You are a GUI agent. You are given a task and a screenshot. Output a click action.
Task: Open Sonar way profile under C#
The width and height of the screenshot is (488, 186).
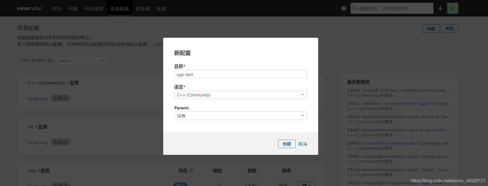pyautogui.click(x=38, y=142)
